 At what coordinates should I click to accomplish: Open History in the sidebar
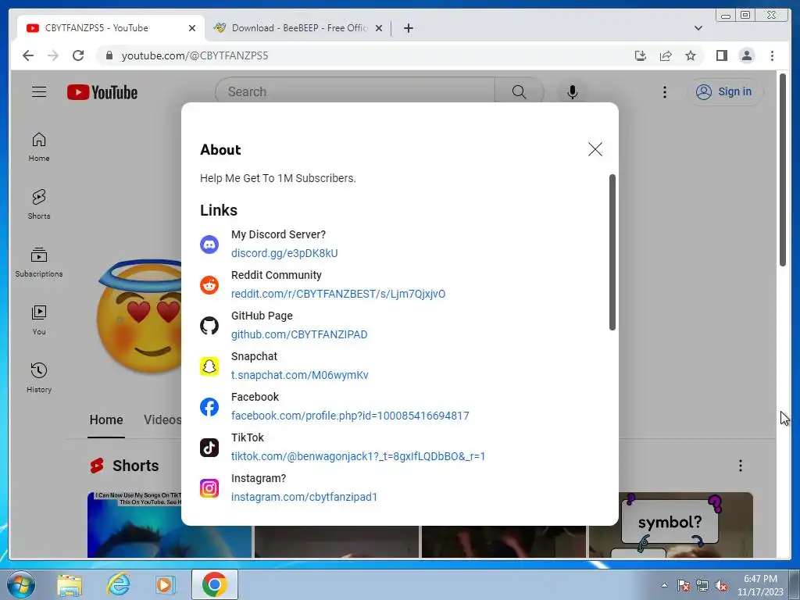39,378
